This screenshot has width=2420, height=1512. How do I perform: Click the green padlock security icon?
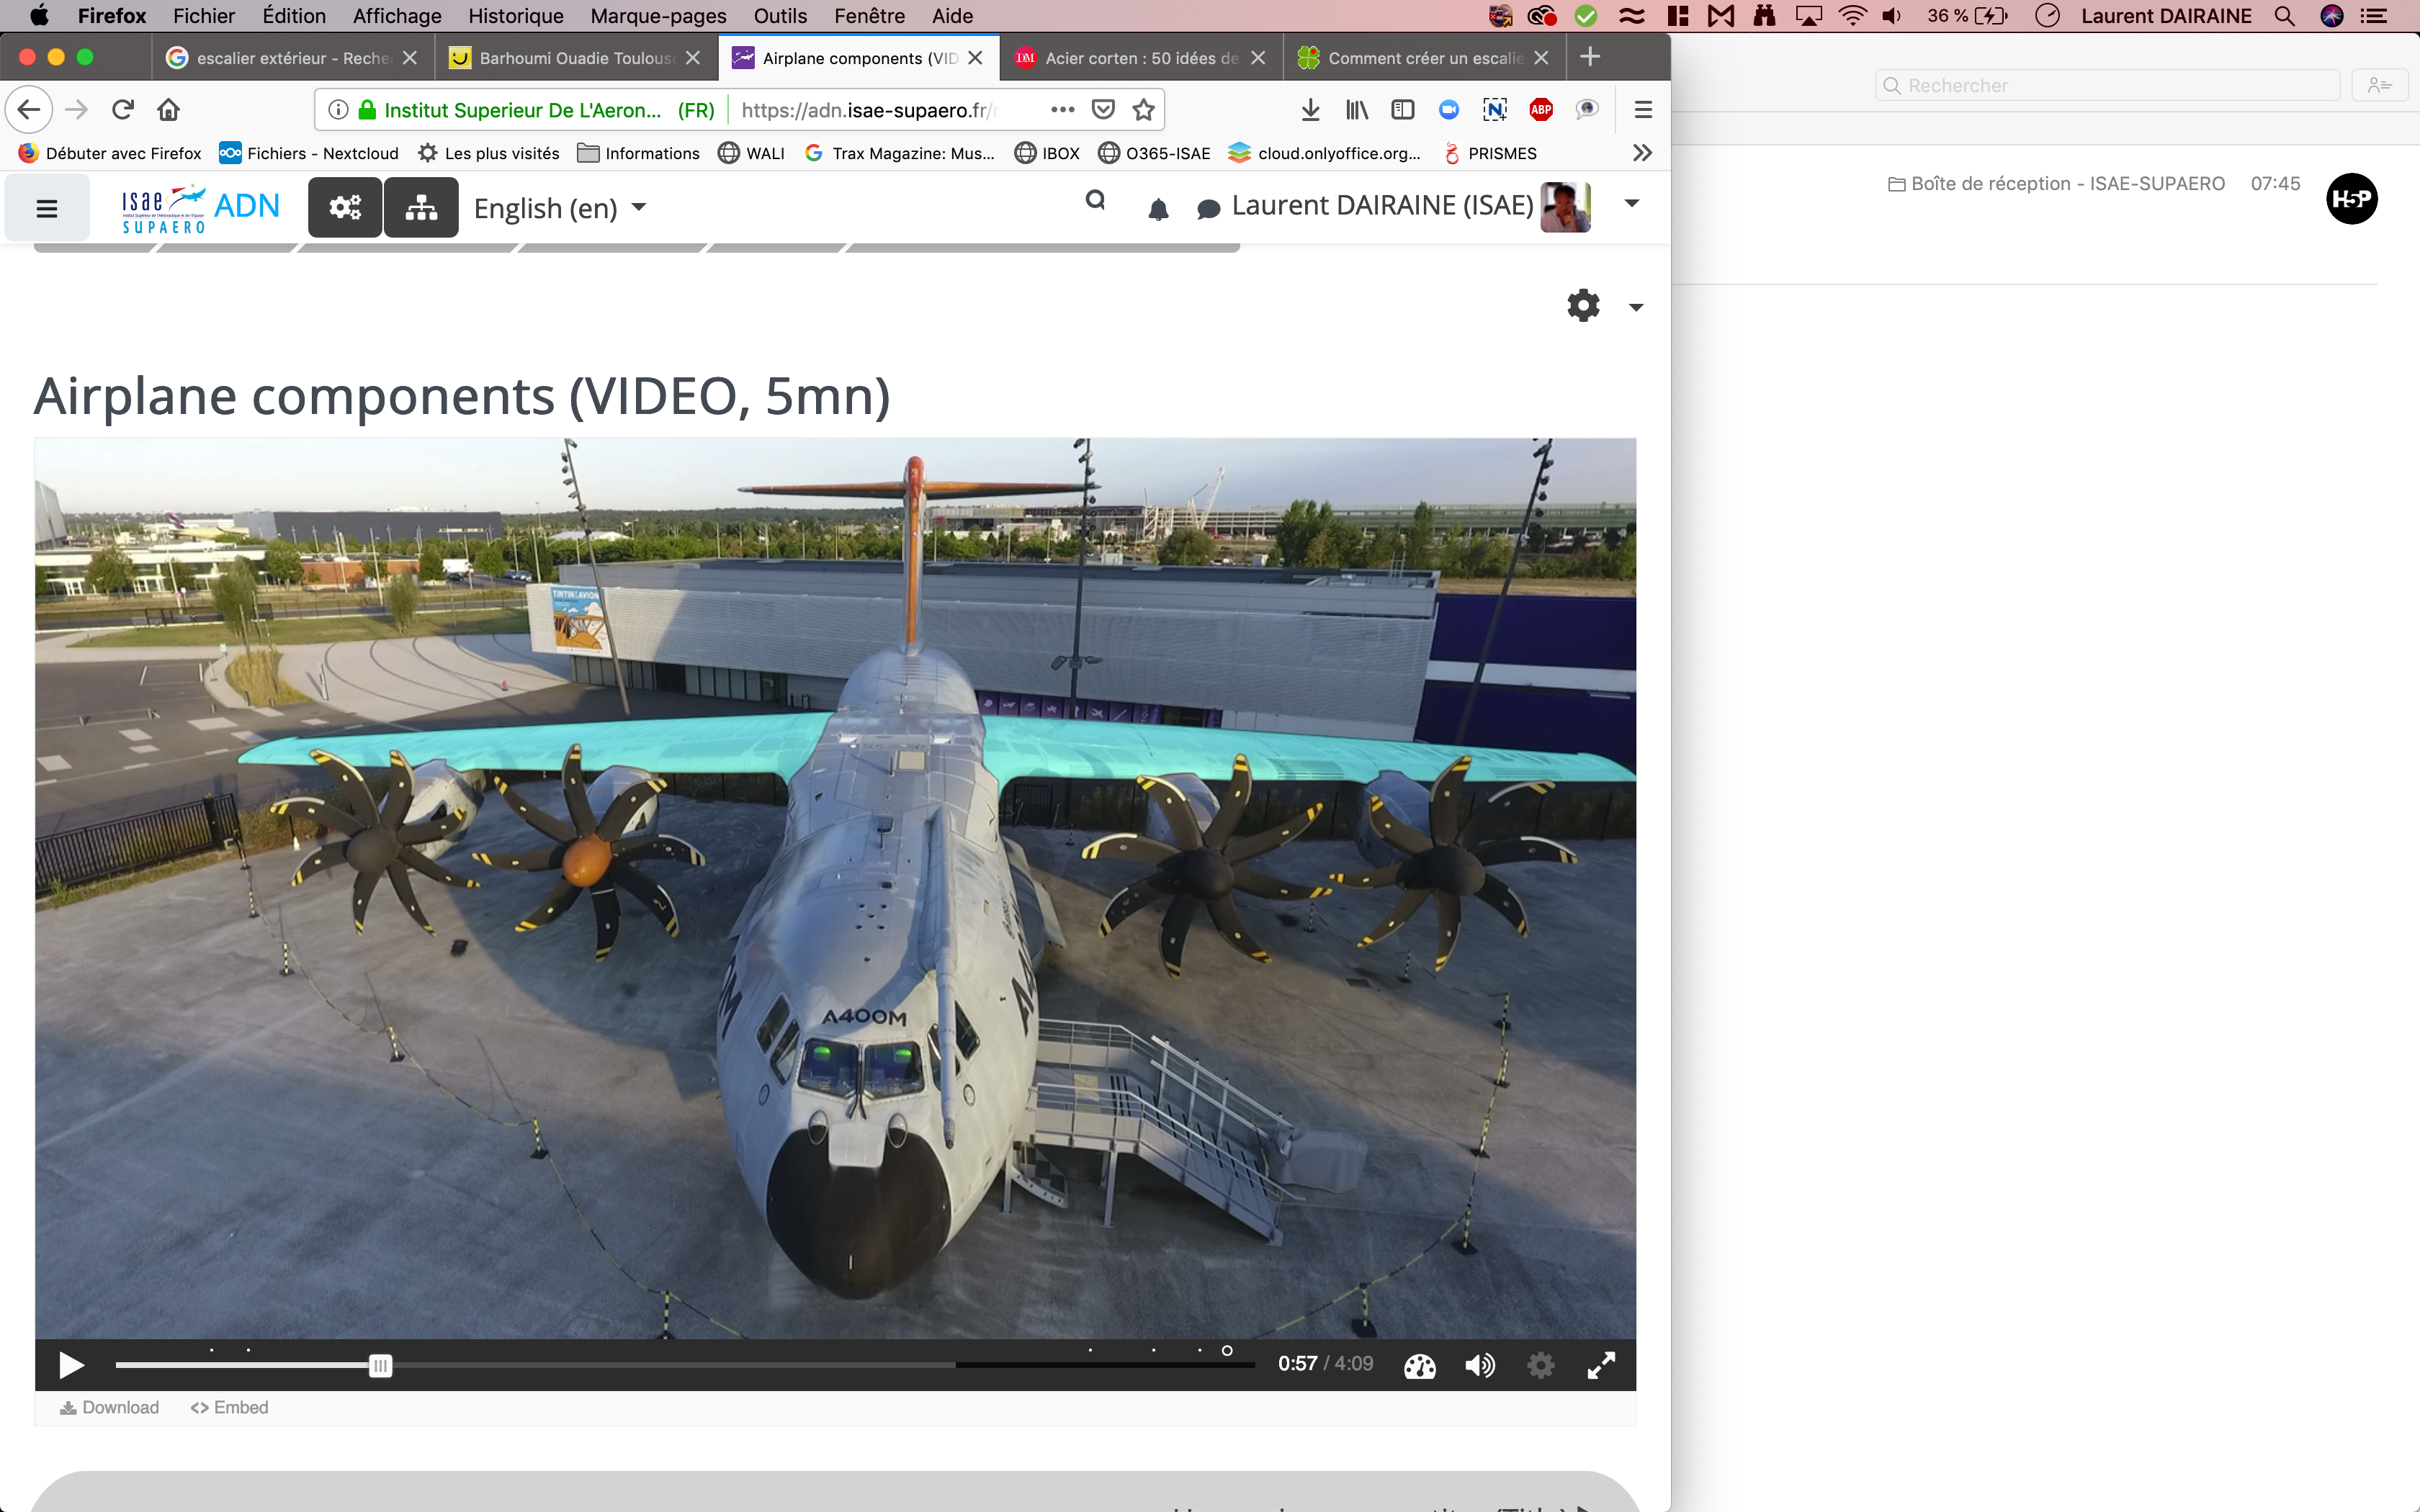pyautogui.click(x=367, y=109)
